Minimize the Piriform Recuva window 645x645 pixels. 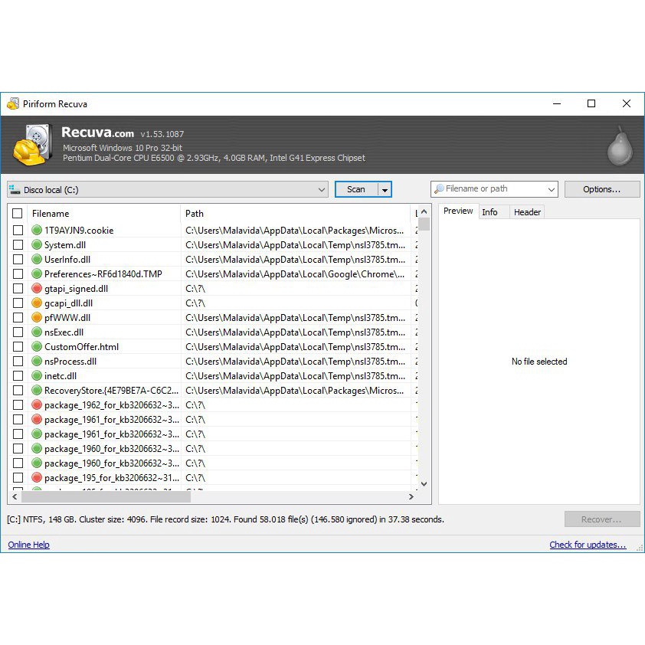pos(557,103)
